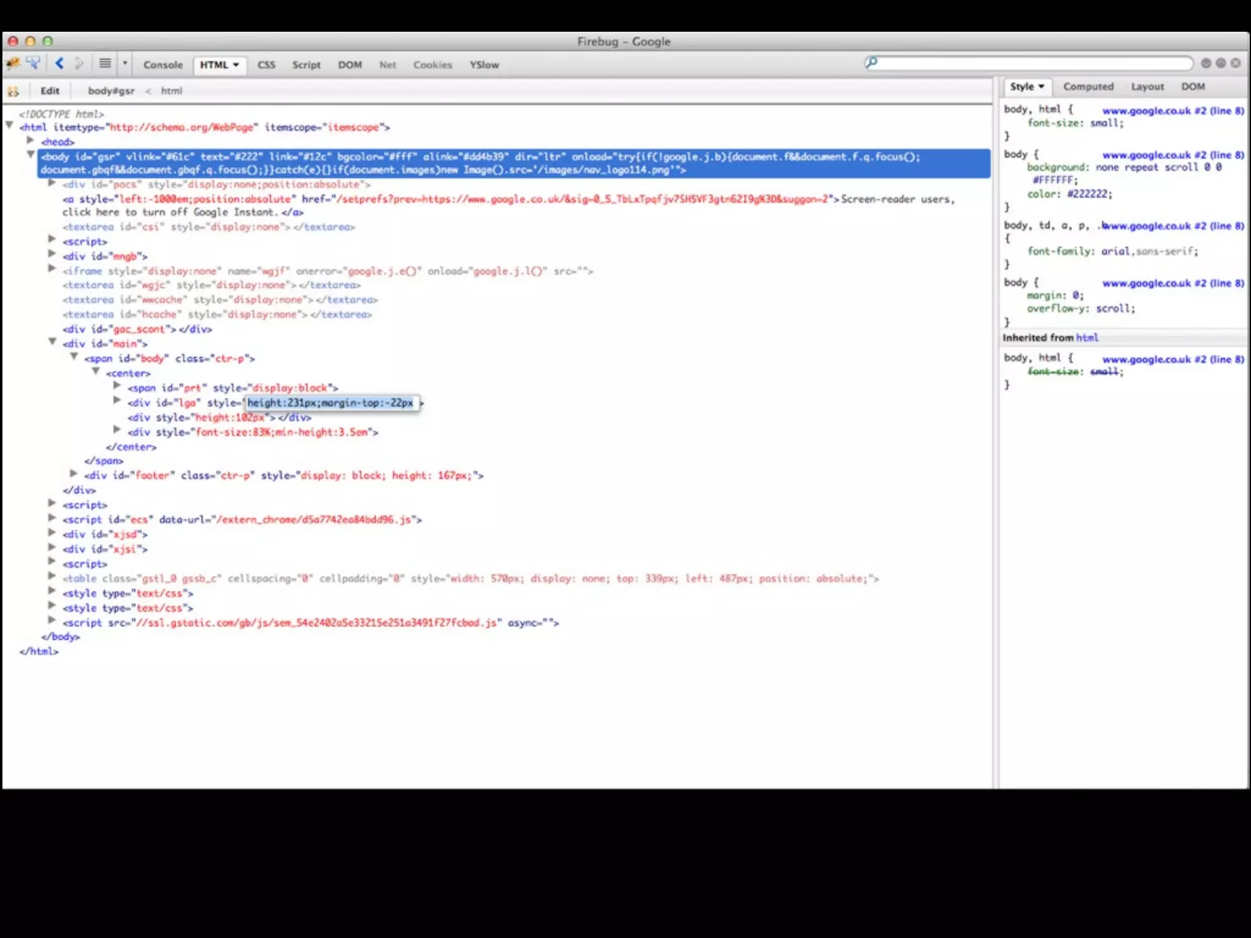
Task: Activate the element inspector icon
Action: 33,64
